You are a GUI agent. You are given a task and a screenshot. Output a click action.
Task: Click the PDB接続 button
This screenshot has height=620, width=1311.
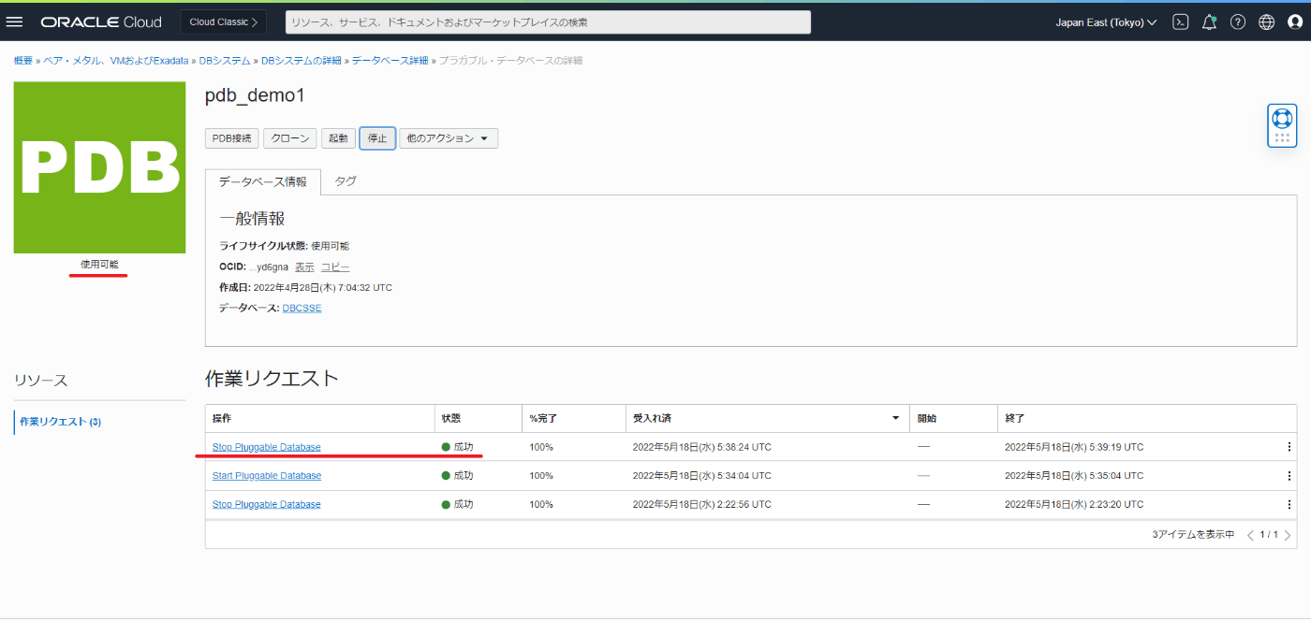pos(232,138)
